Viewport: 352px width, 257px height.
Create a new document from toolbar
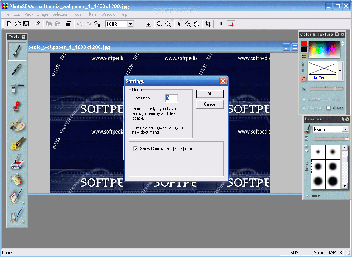click(x=9, y=24)
